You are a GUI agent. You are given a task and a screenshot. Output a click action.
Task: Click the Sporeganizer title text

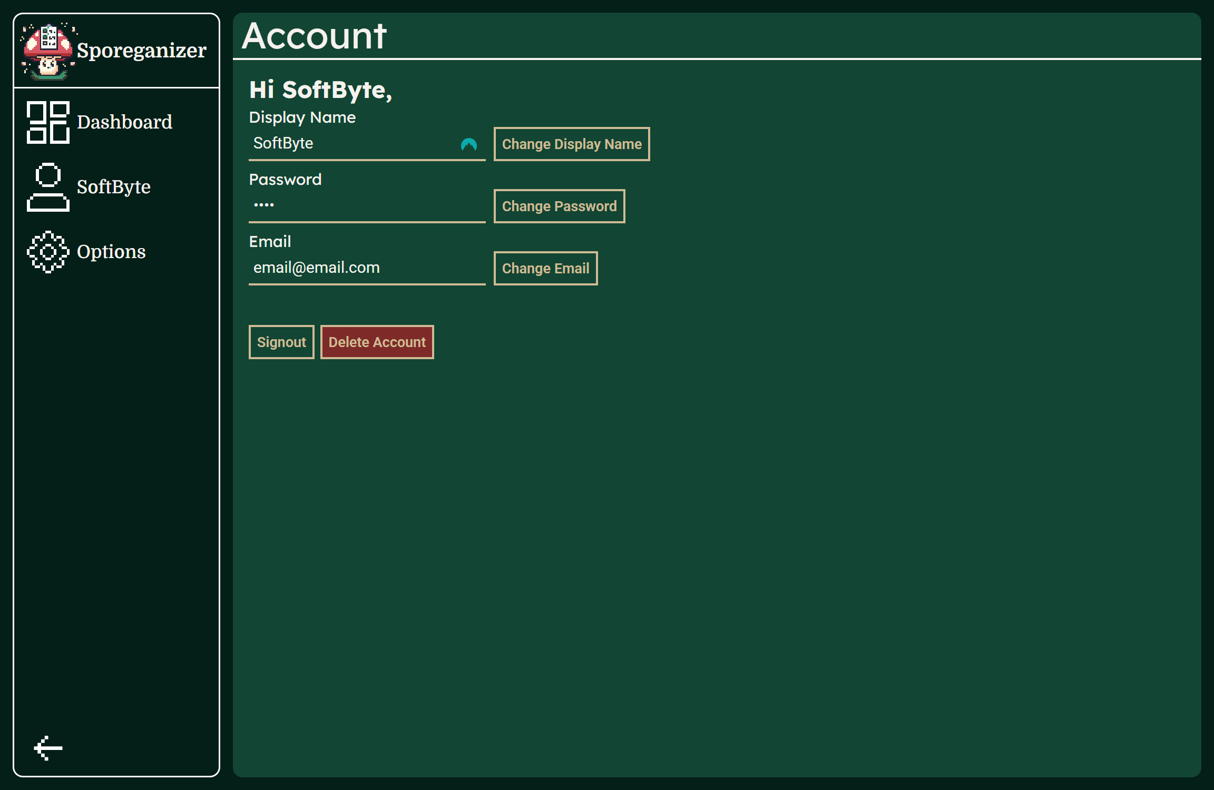(x=141, y=51)
